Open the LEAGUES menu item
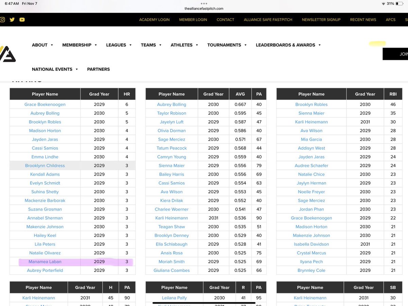Viewport: 408px width, 306px height. 116,45
